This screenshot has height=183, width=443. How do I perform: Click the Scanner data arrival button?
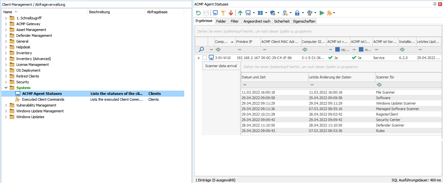[x=221, y=66]
